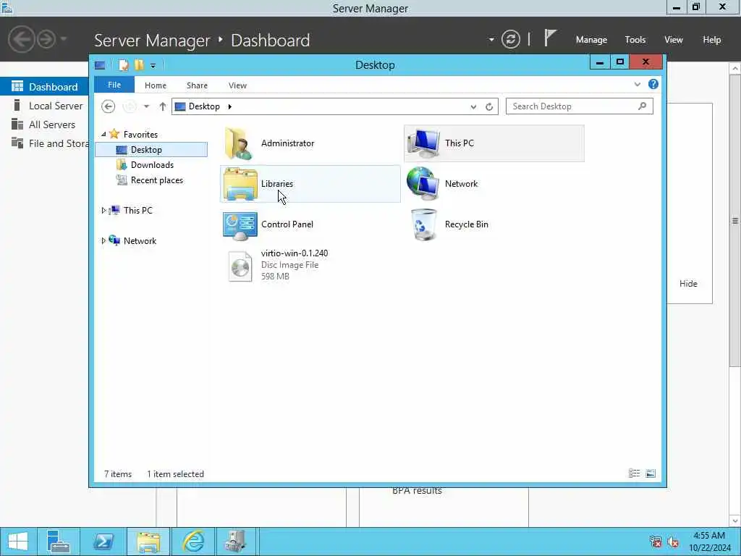Screen dimensions: 741x556
Task: Open the Server Manager Tools menu
Action: point(635,40)
